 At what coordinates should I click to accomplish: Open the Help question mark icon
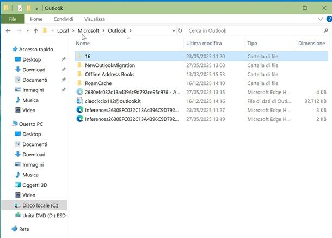click(329, 19)
